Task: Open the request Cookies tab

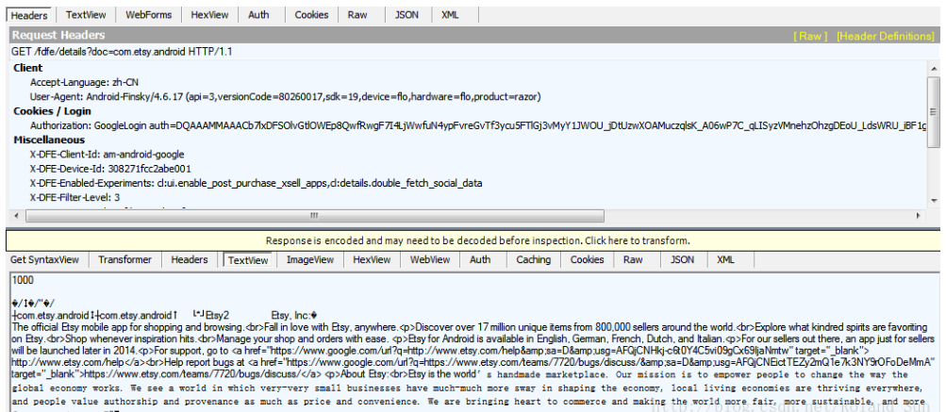Action: point(311,15)
